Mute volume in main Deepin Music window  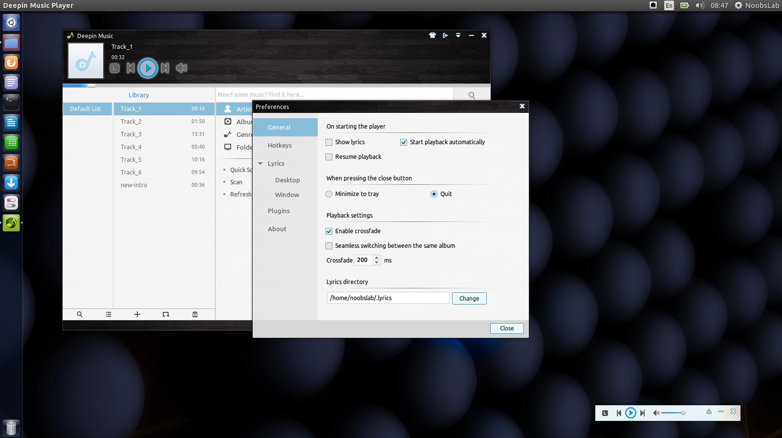[181, 68]
